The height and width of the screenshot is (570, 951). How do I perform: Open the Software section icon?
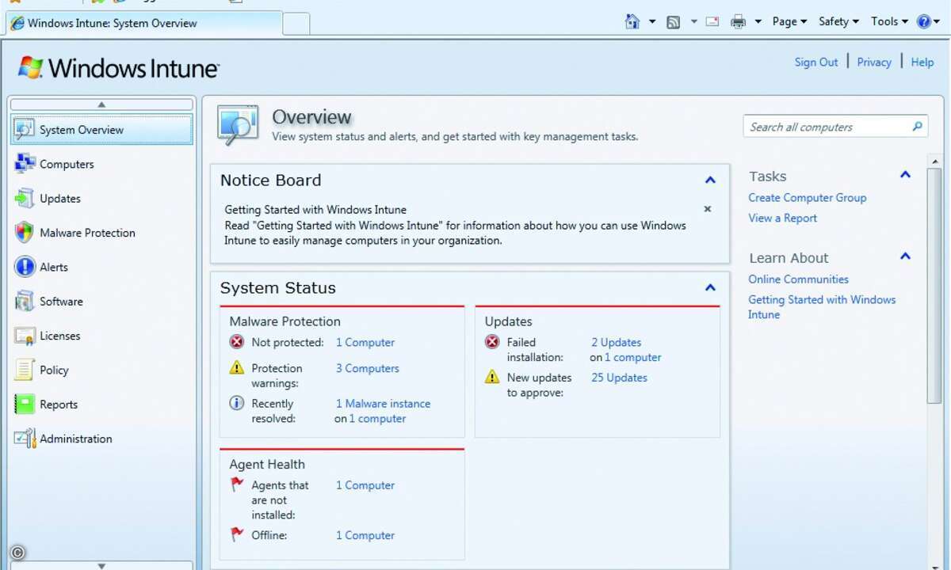tap(25, 301)
